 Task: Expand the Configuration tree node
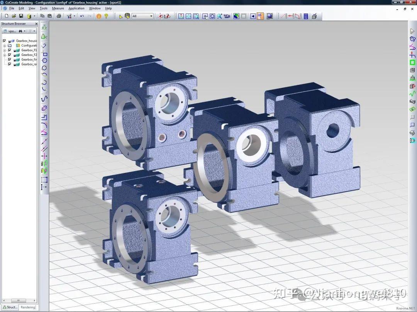pos(5,45)
